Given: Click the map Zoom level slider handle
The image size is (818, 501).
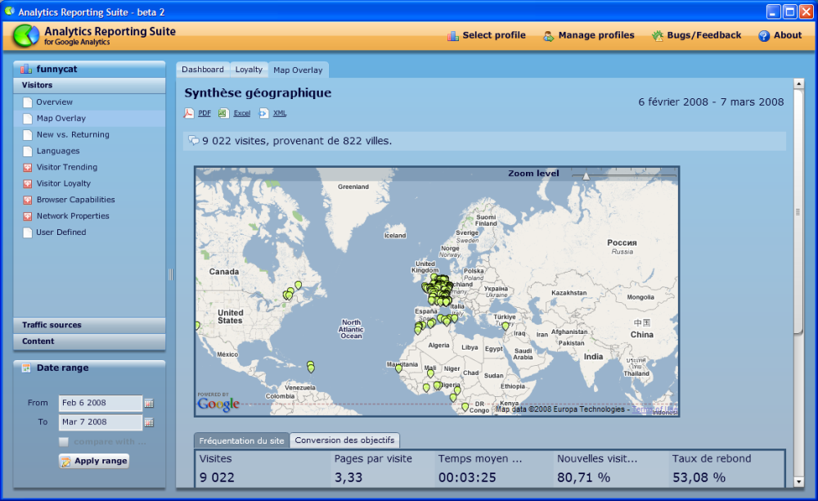Looking at the screenshot, I should point(585,175).
